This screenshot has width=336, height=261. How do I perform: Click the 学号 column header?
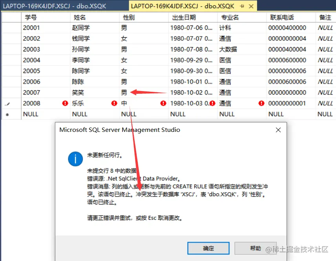point(46,17)
